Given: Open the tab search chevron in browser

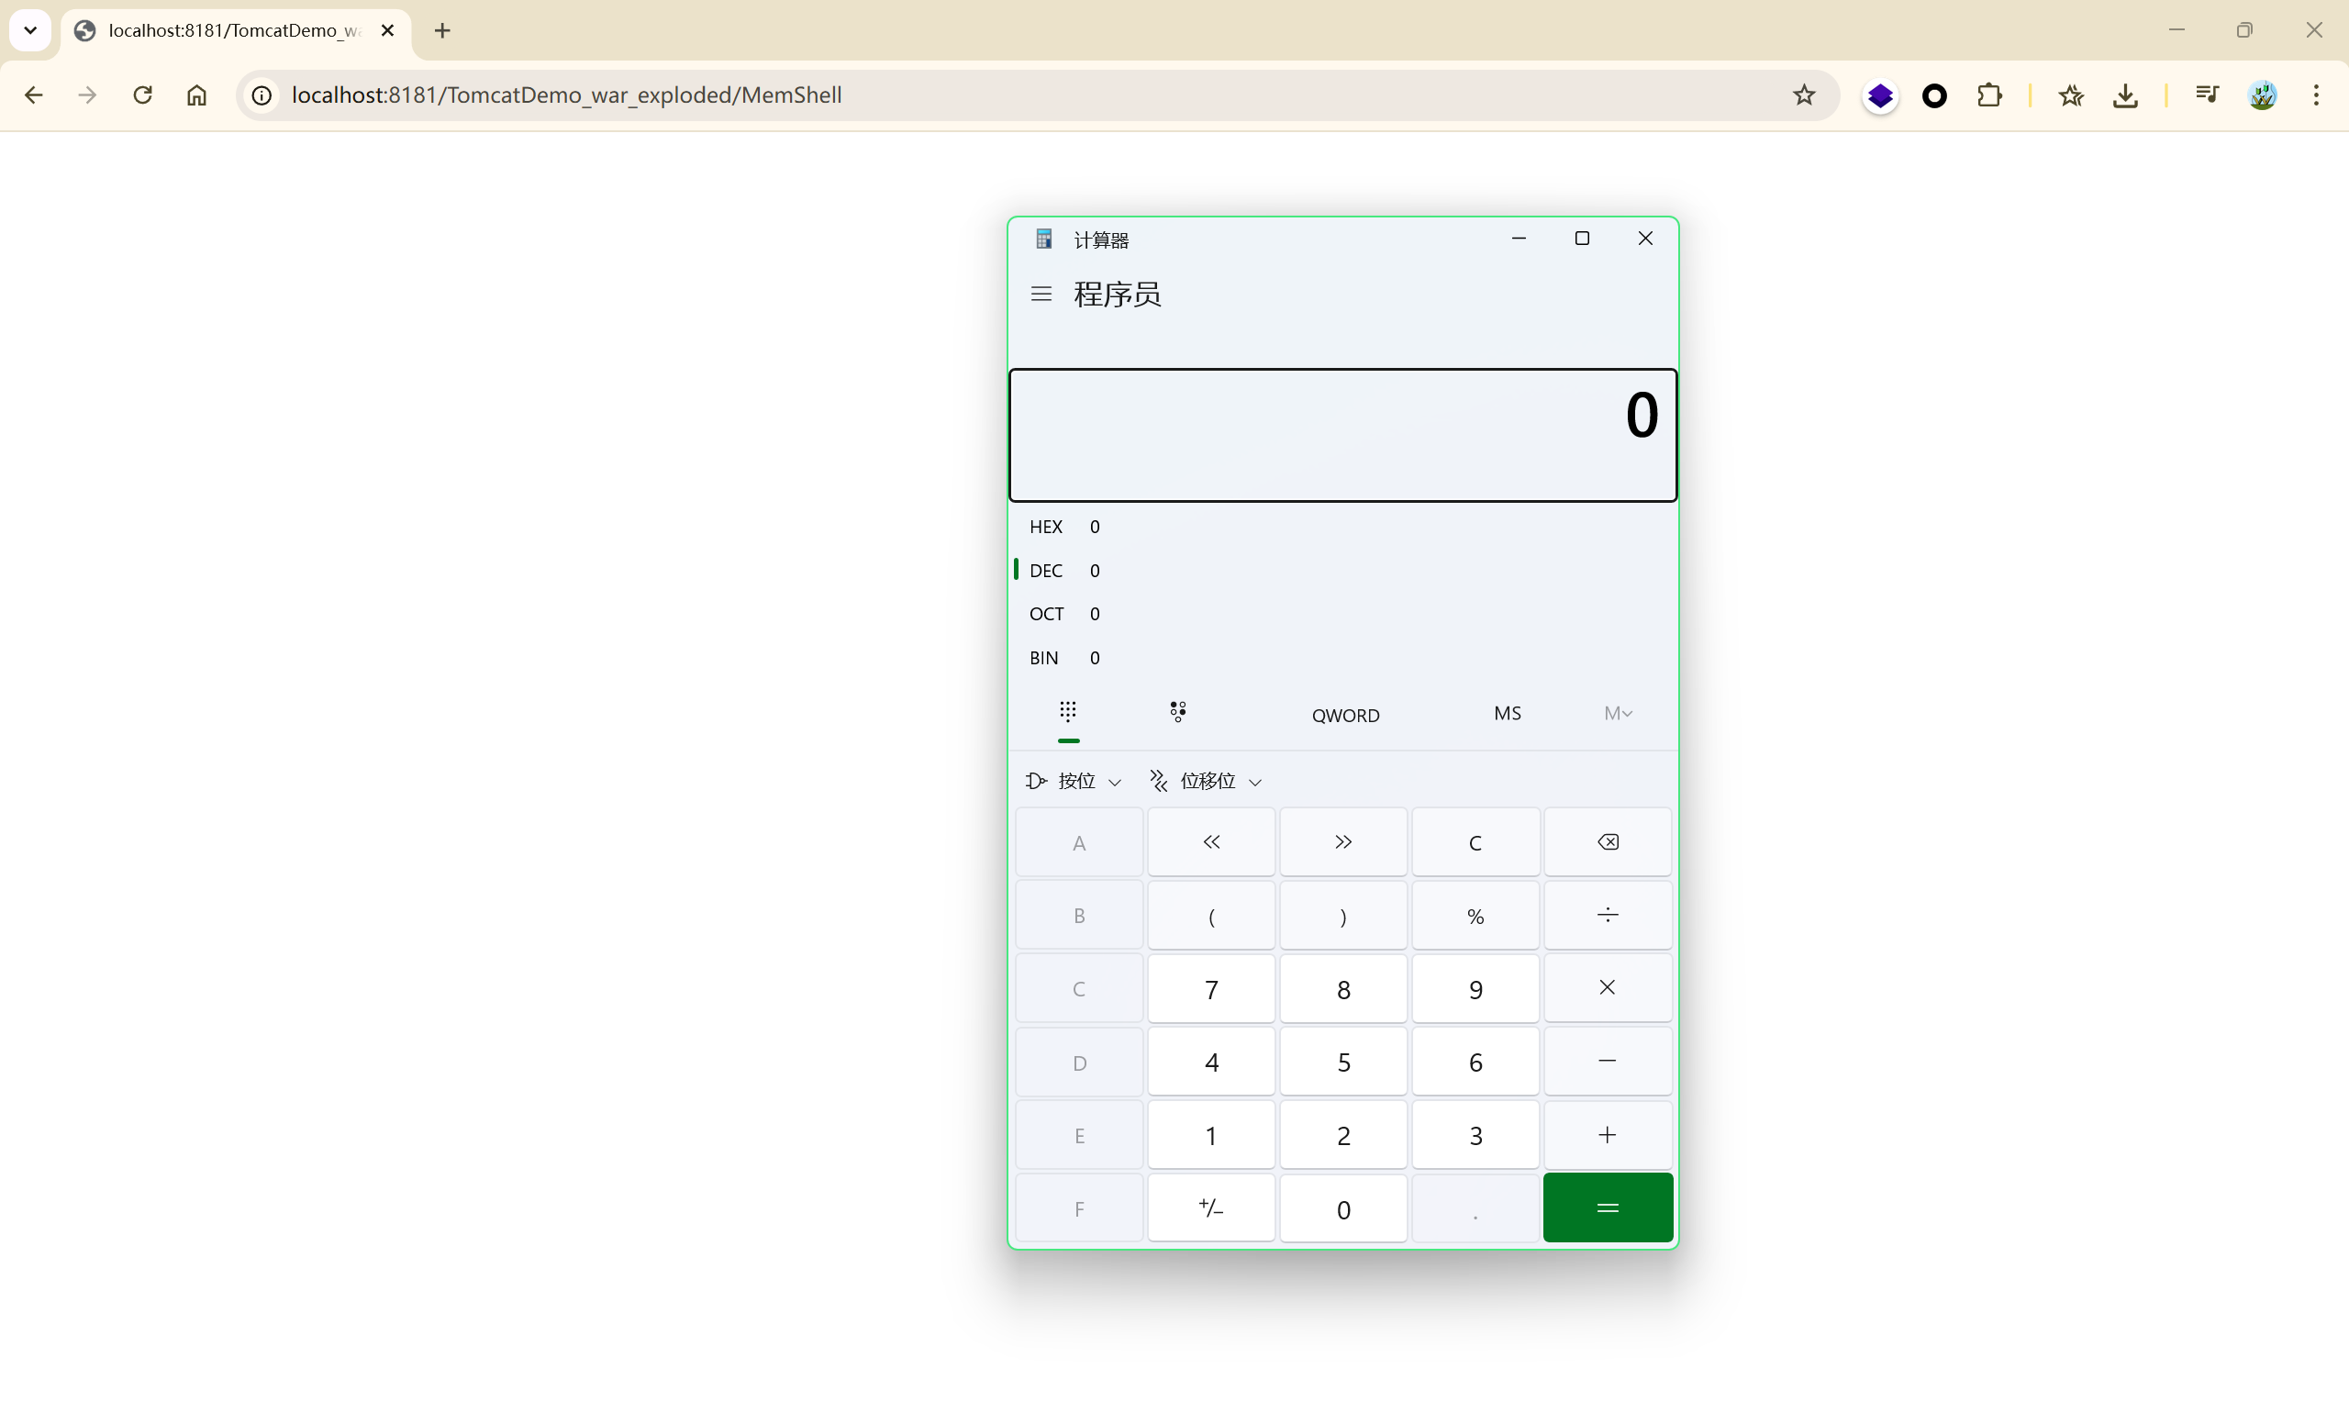Looking at the screenshot, I should [x=30, y=30].
